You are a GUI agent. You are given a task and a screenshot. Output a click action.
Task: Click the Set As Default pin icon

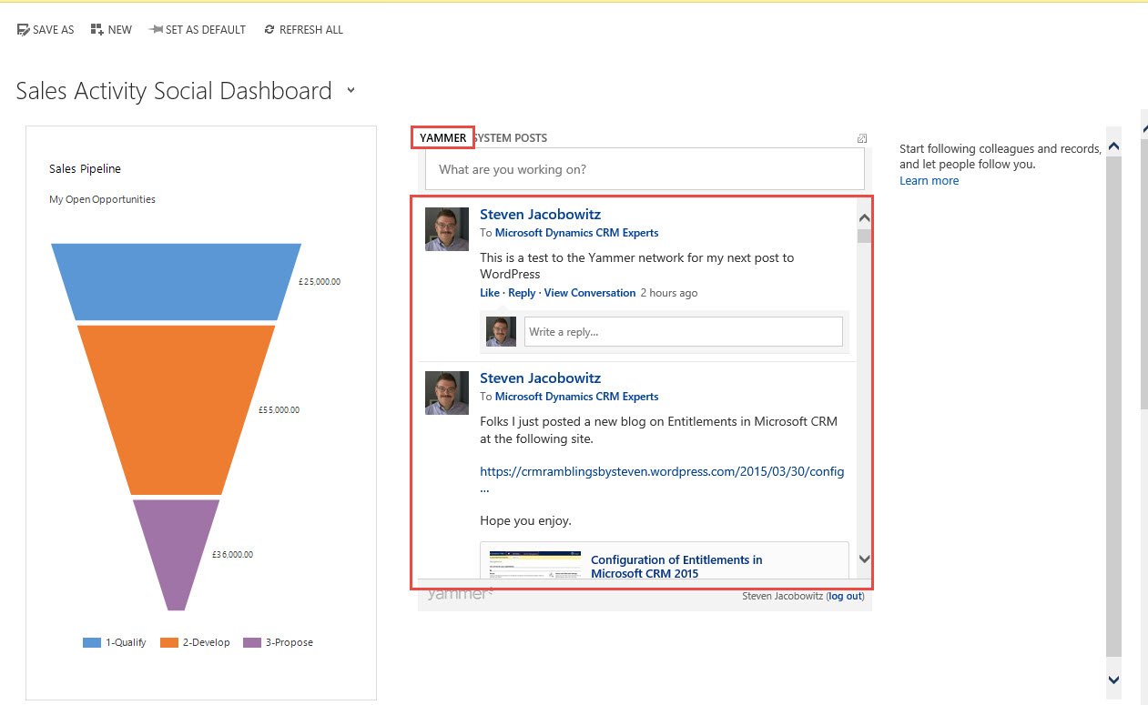[x=156, y=30]
